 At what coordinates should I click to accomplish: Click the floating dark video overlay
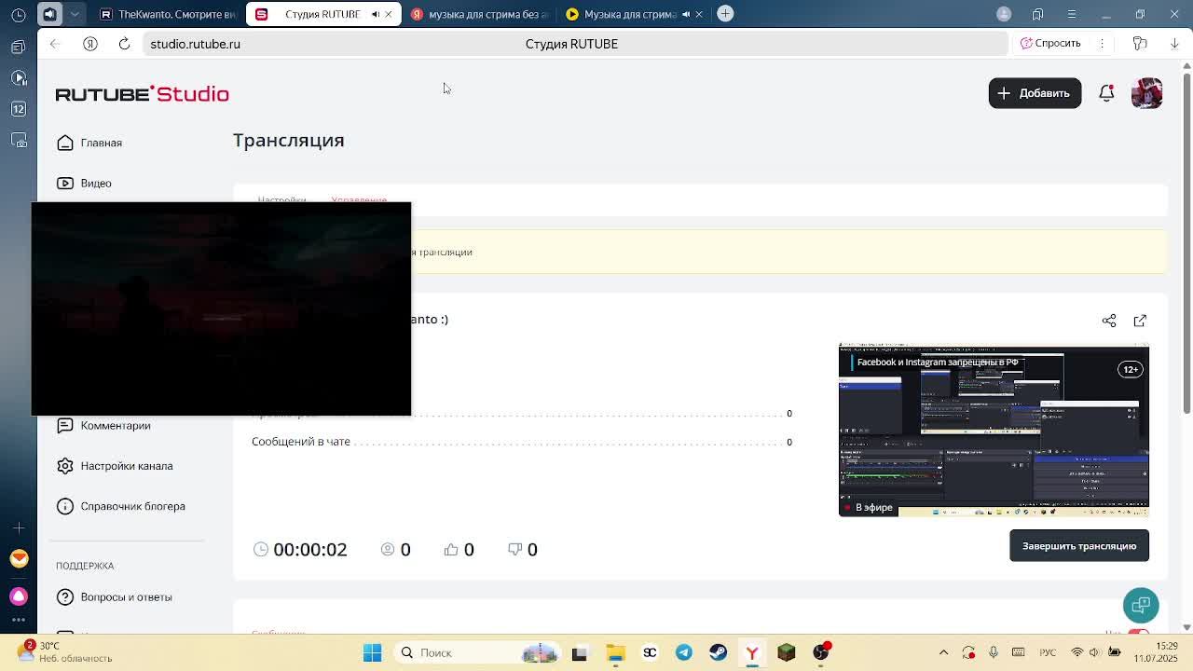point(221,308)
